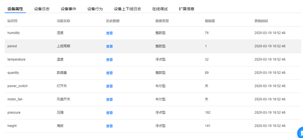The image size is (303, 138).
Task: Click 浮点型 data type in pressure row
Action: [160, 113]
